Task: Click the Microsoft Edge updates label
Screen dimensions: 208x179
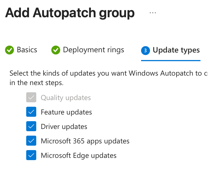Action: pos(79,155)
